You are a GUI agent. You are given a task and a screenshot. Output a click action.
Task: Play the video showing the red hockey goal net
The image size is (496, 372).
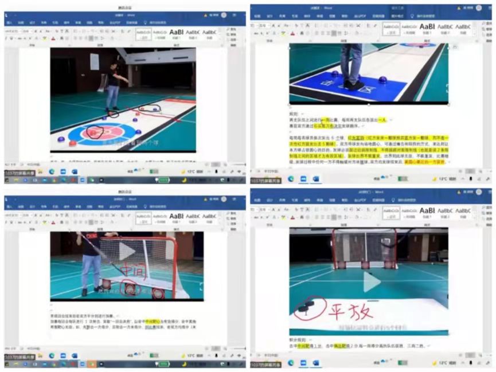pos(127,250)
